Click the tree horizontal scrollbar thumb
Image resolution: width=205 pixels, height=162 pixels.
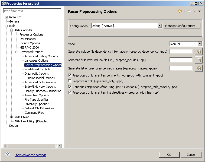31,146
